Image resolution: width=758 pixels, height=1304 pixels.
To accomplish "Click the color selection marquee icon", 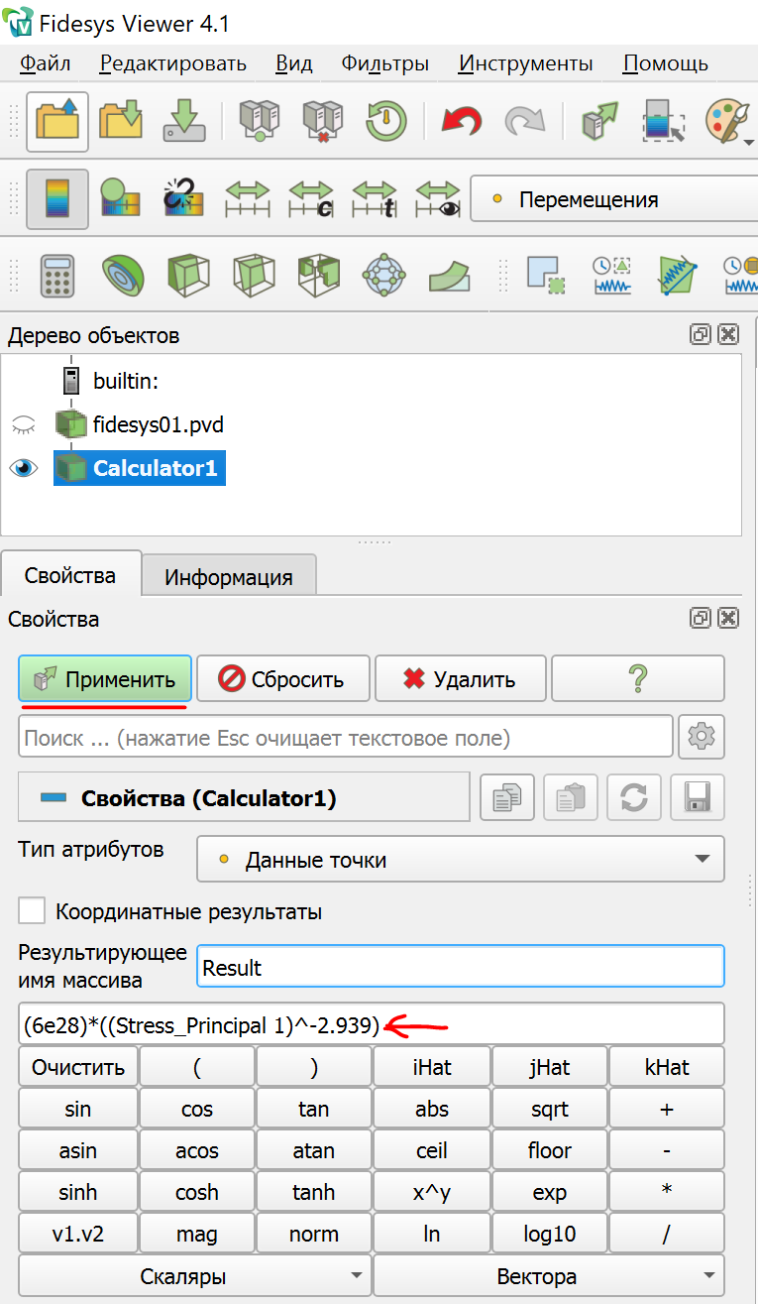I will pos(663,122).
